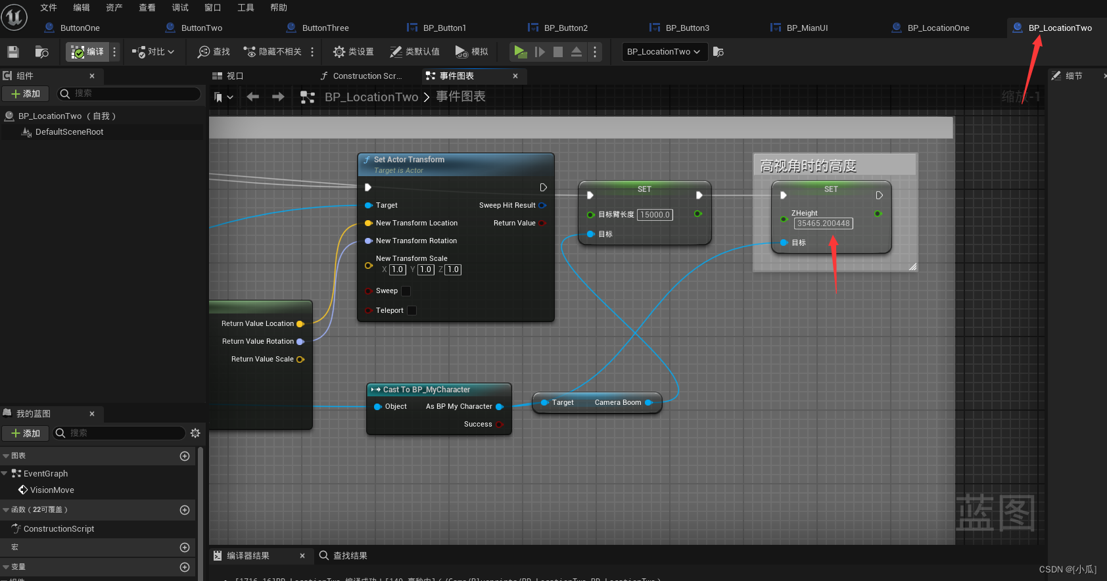Collapse the 图表 (Graphs) section
This screenshot has height=581, width=1107.
click(x=6, y=456)
